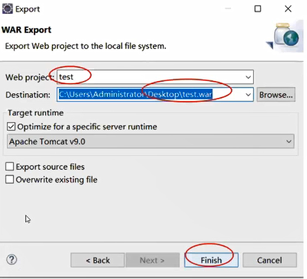Click the < Back button
This screenshot has height=279, width=307.
97,260
